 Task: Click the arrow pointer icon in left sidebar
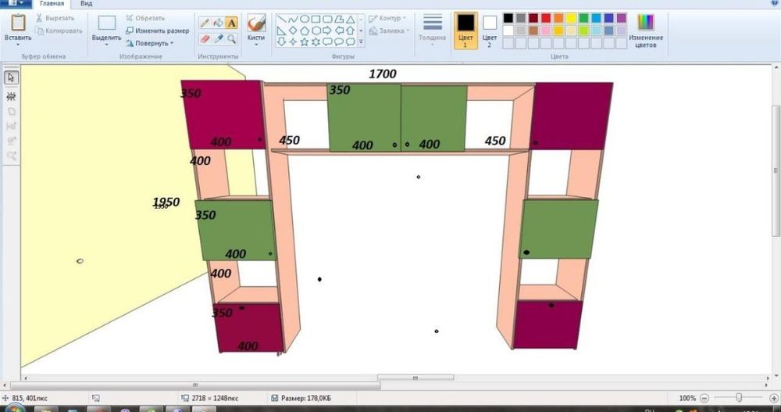(x=11, y=78)
